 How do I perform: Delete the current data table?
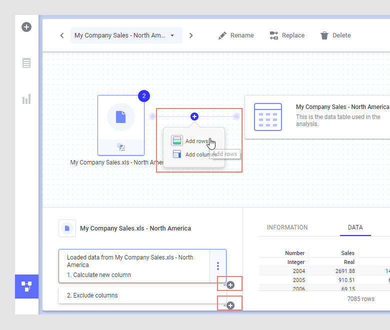[x=335, y=35]
